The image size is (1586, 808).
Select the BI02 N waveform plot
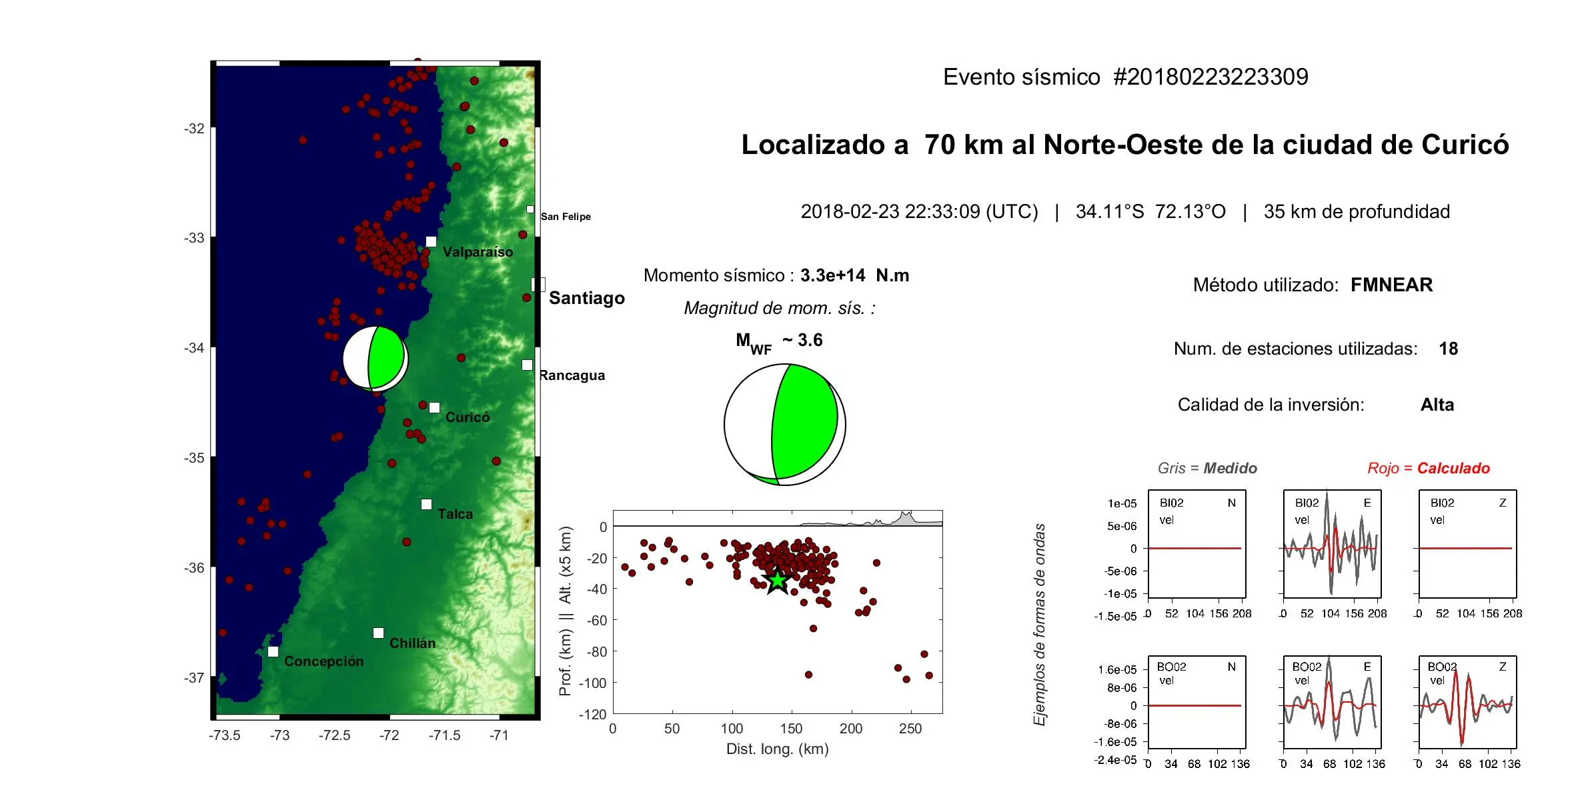(x=1197, y=543)
